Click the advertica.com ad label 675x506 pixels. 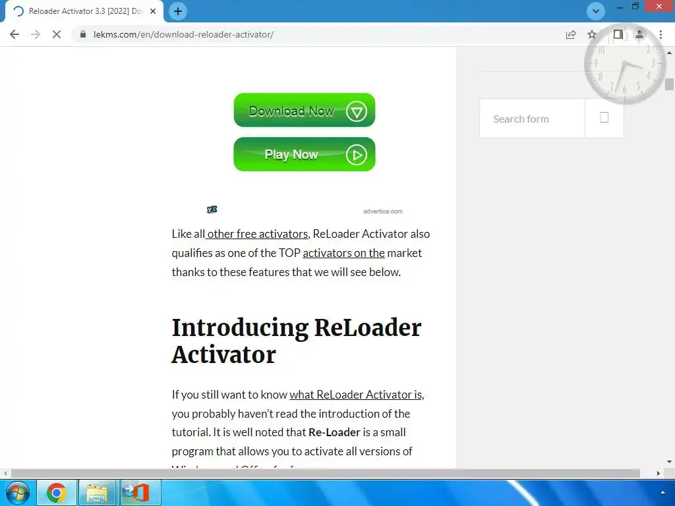[383, 211]
